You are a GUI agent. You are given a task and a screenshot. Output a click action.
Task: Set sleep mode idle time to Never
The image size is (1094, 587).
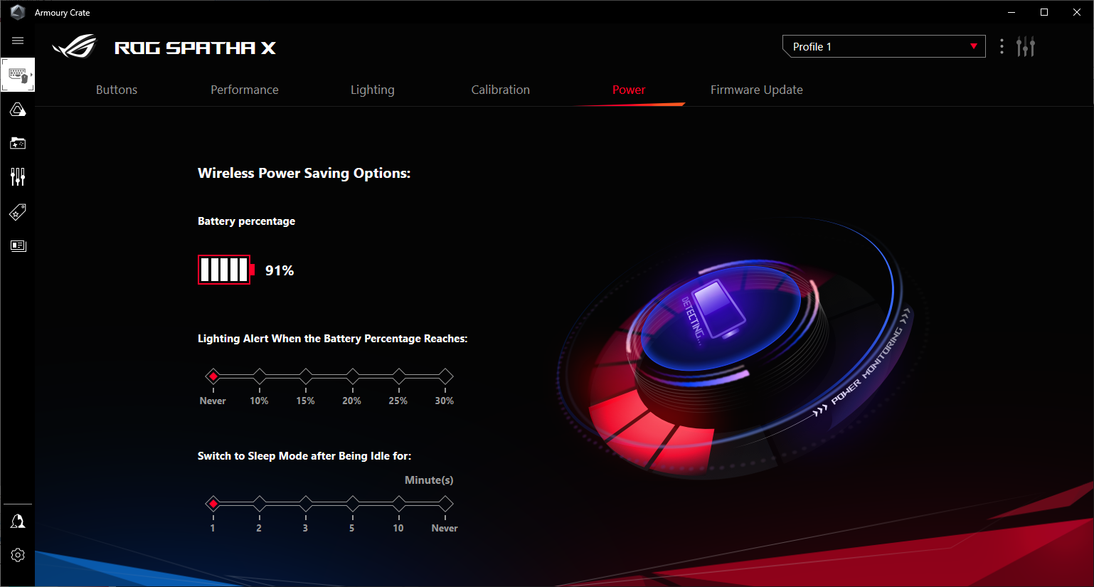445,503
